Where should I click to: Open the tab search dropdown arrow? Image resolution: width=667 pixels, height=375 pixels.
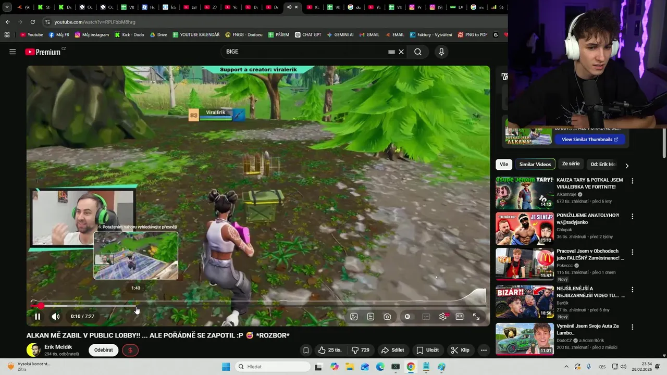[x=7, y=7]
